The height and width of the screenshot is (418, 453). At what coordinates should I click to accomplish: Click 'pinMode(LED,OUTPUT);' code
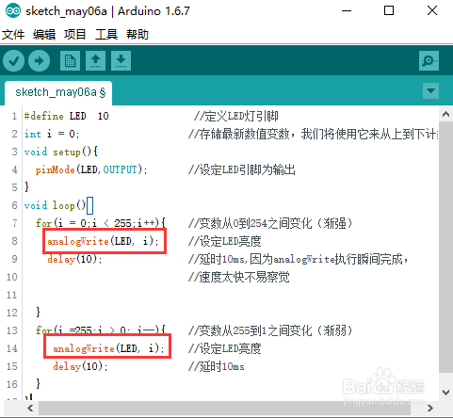click(x=91, y=169)
